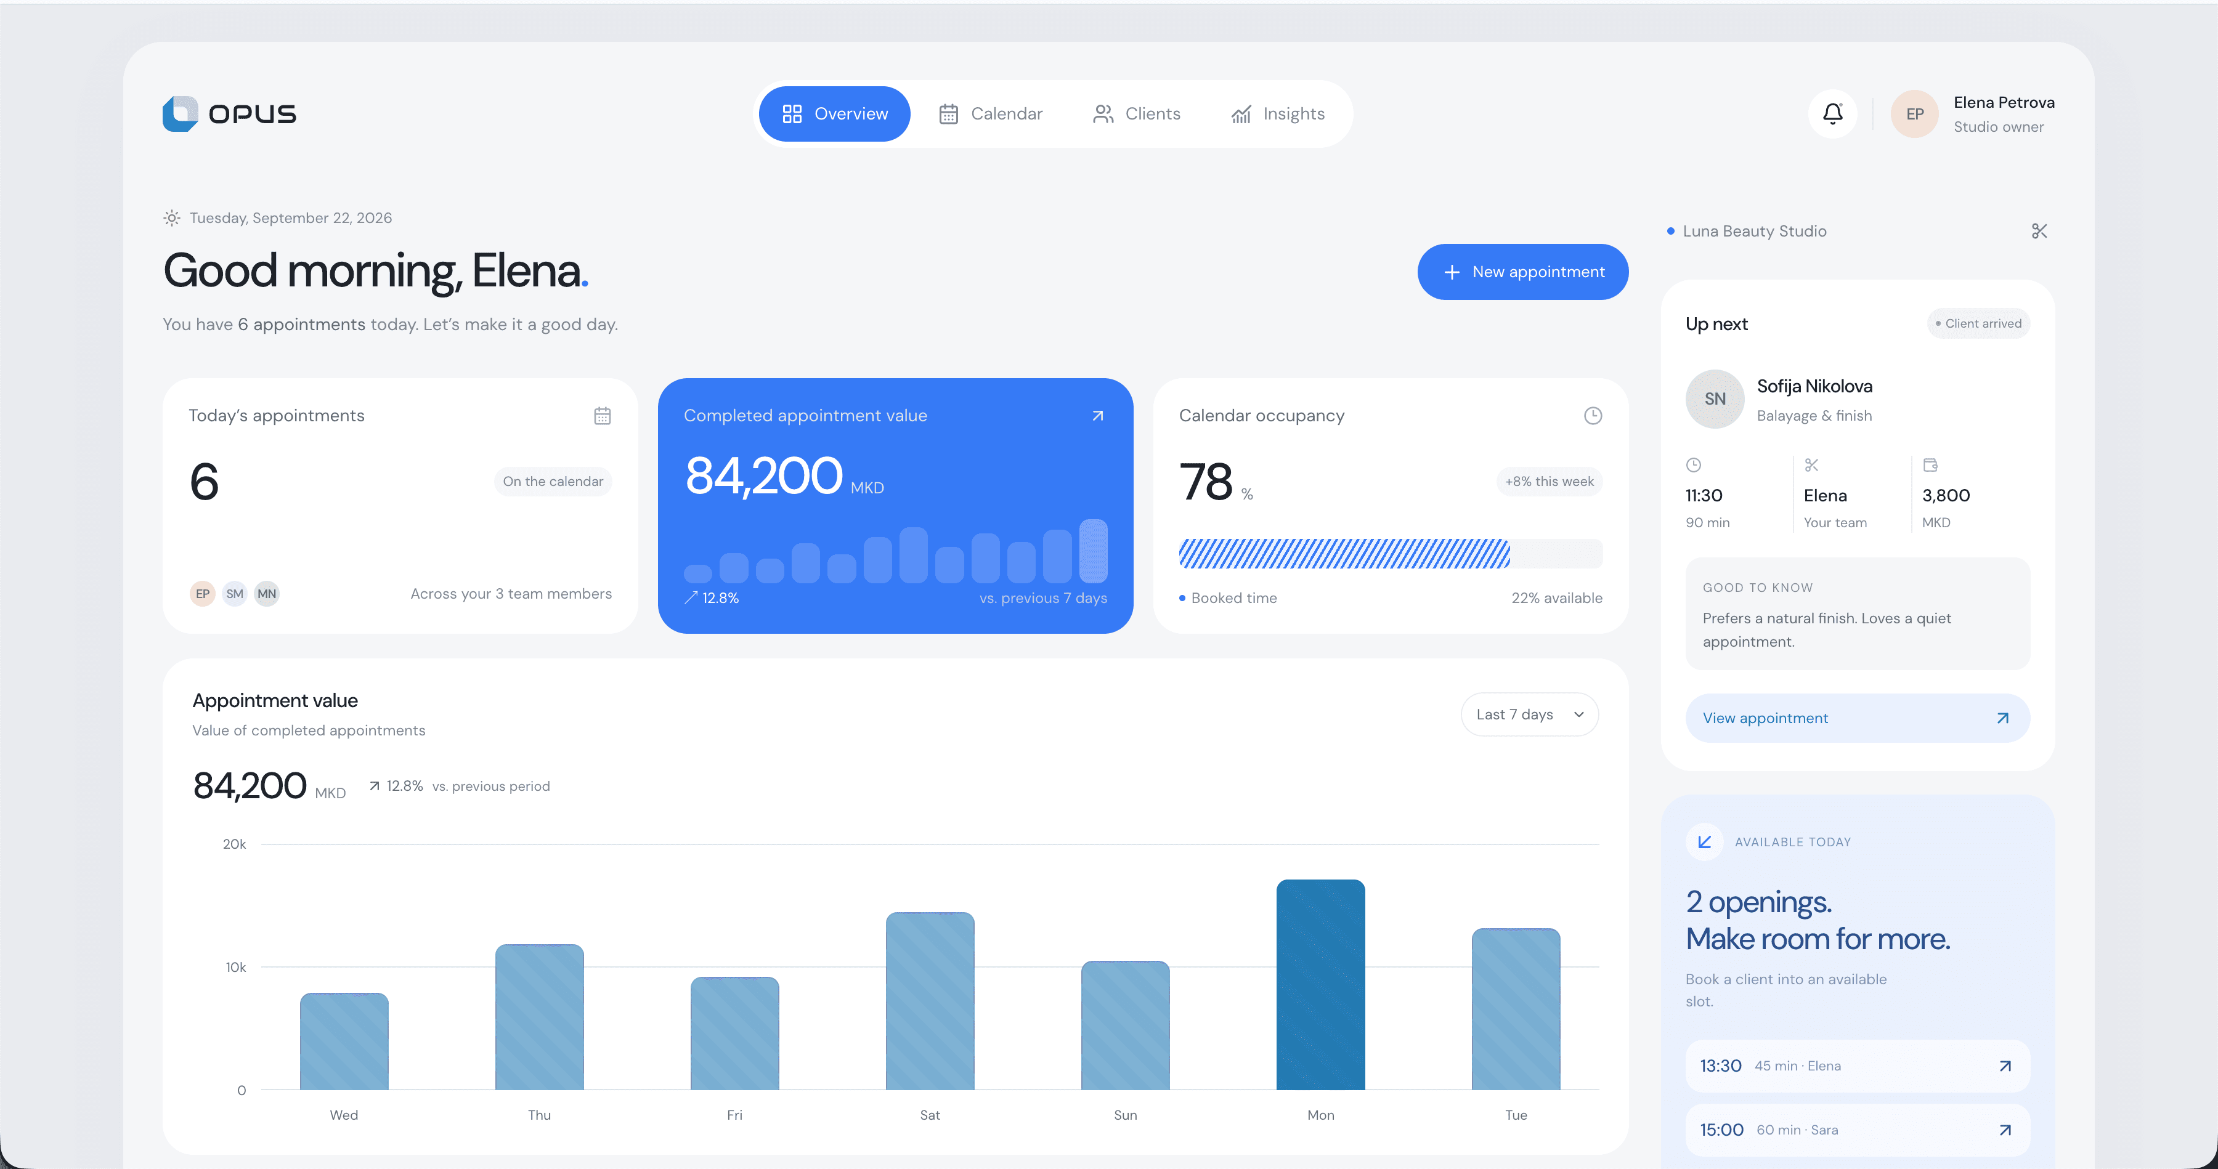This screenshot has width=2218, height=1169.
Task: Click the View appointment link
Action: point(1857,718)
